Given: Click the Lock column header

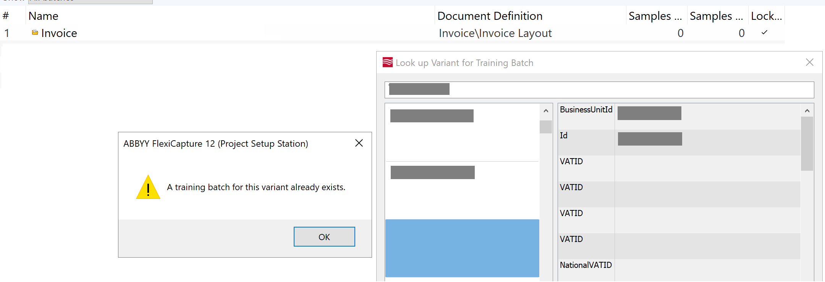Looking at the screenshot, I should tap(767, 16).
